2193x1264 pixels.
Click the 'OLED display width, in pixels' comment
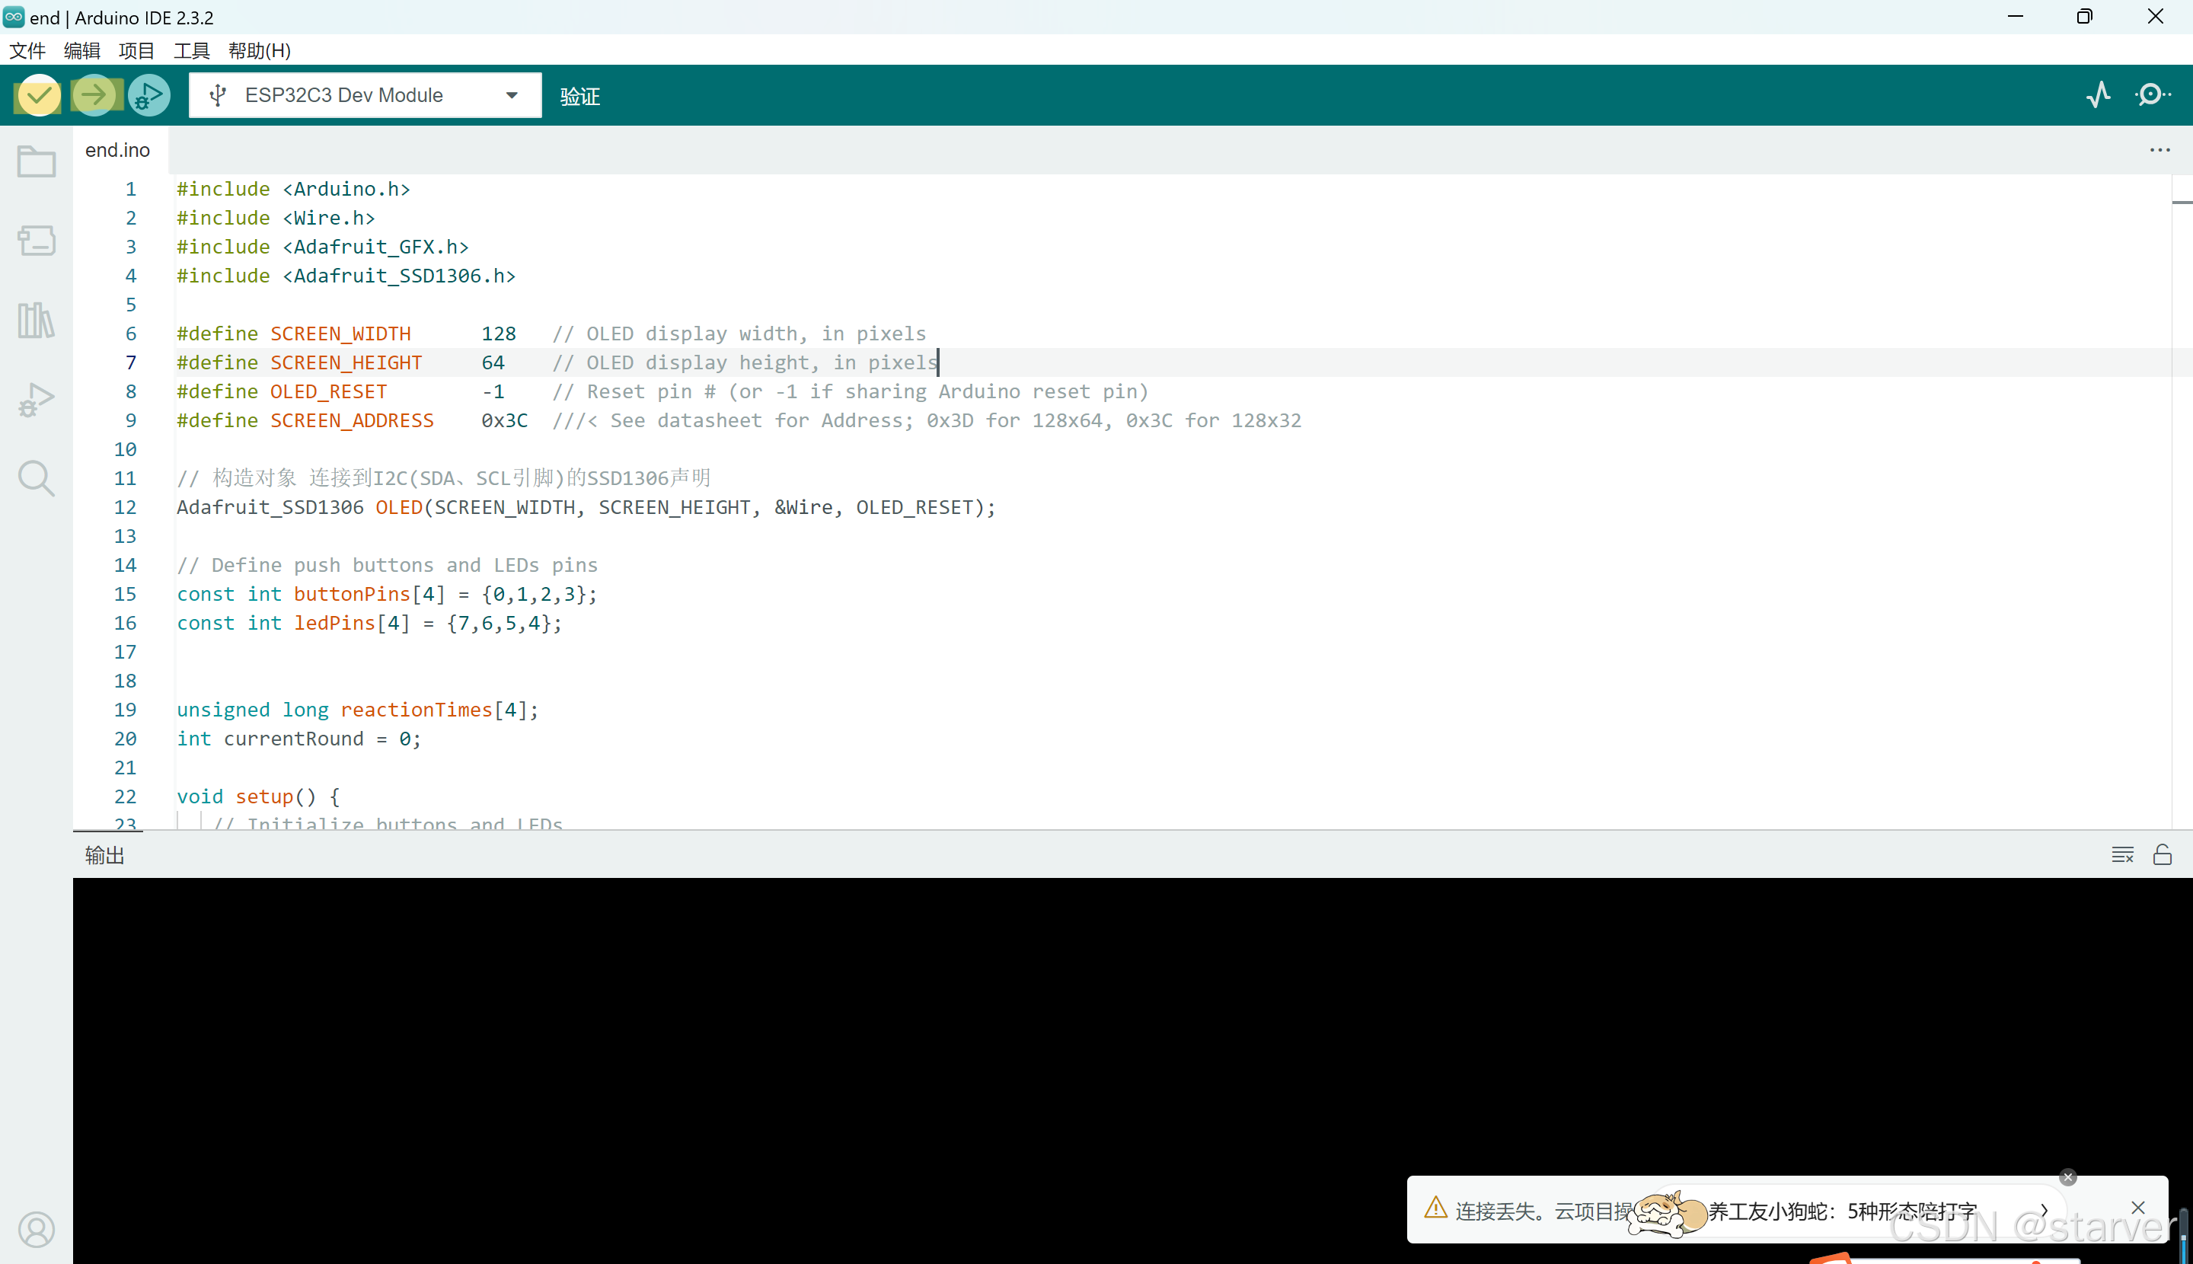tap(739, 334)
